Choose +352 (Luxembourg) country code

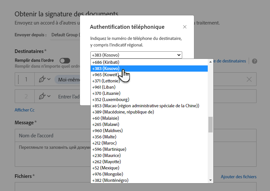coord(111,99)
